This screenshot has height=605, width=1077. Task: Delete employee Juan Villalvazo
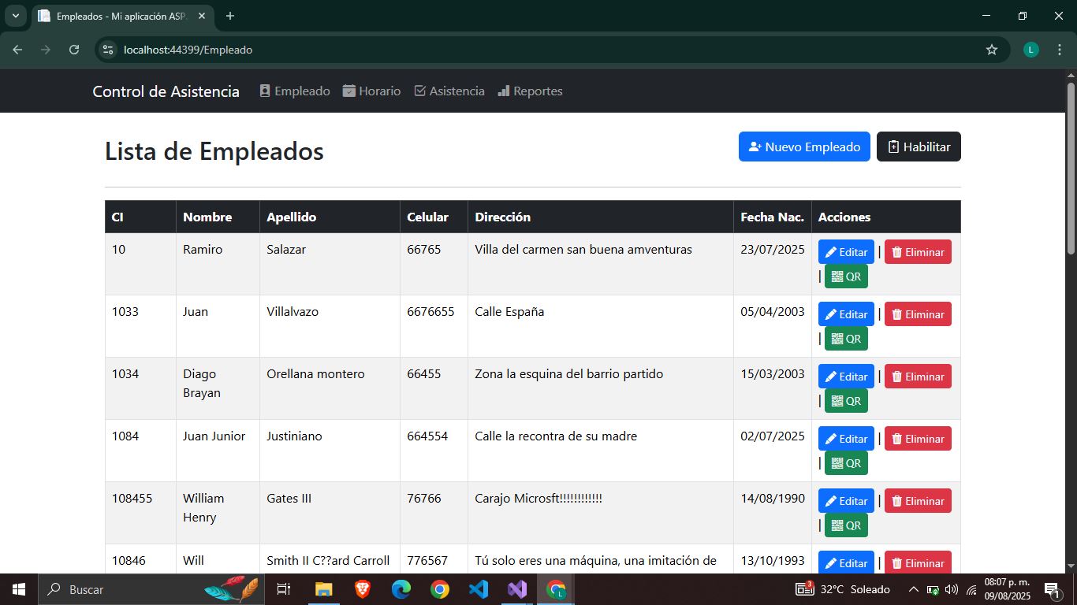pyautogui.click(x=918, y=314)
